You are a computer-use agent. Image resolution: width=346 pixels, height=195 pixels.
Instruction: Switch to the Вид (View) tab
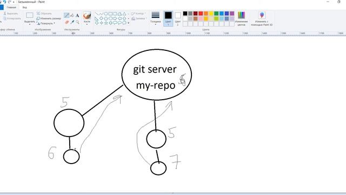[x=25, y=7]
